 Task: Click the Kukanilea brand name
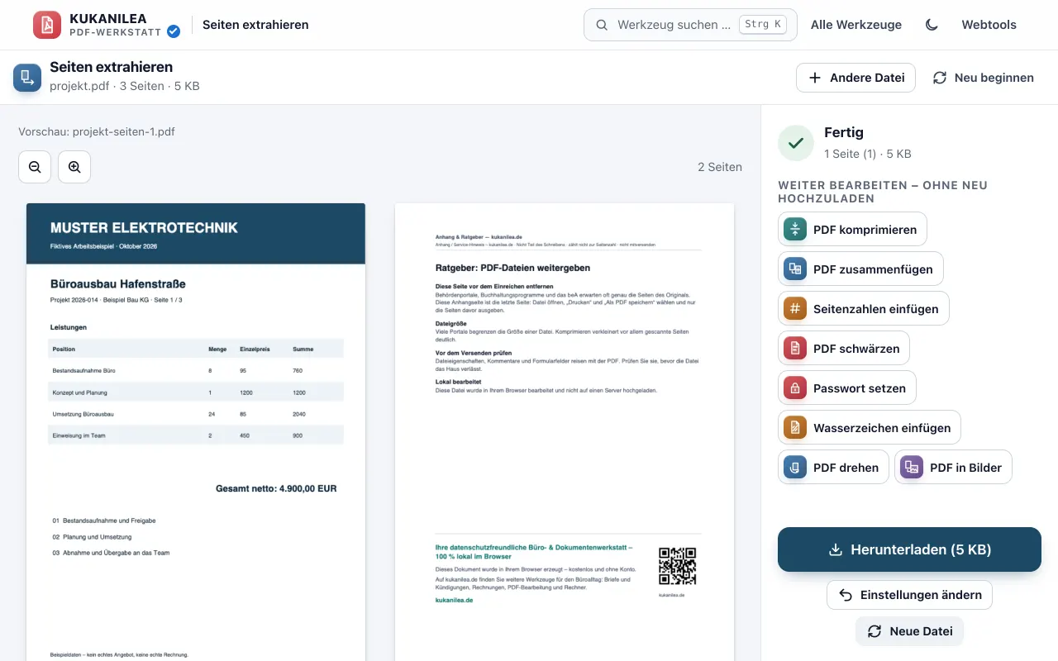(x=109, y=18)
